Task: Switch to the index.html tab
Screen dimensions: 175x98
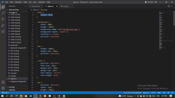Action: click(36, 6)
